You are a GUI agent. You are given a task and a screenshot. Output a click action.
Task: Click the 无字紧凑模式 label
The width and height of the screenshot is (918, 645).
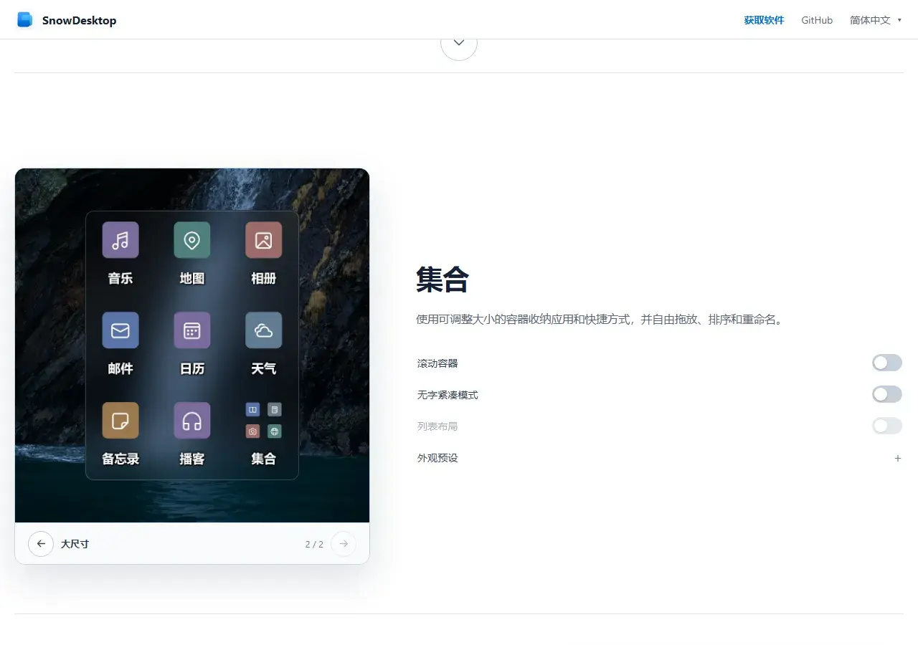click(x=448, y=395)
